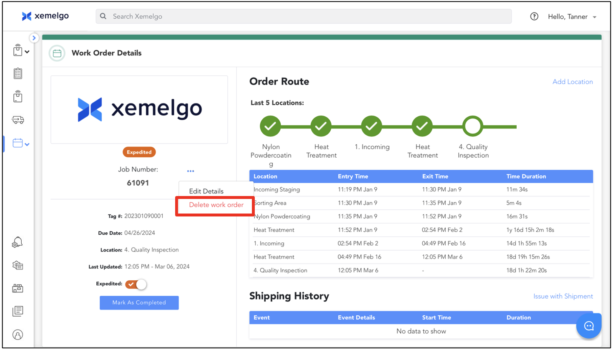Click the 1. Incoming completed step circle
Viewport: 613px width, 352px height.
coord(372,126)
